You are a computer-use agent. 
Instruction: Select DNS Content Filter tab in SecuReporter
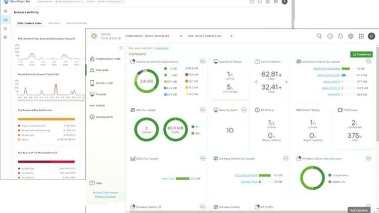tap(29, 23)
